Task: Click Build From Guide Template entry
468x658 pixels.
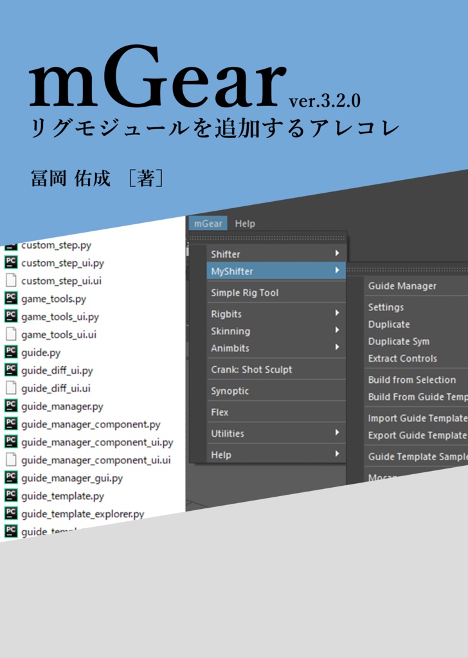Action: 416,397
